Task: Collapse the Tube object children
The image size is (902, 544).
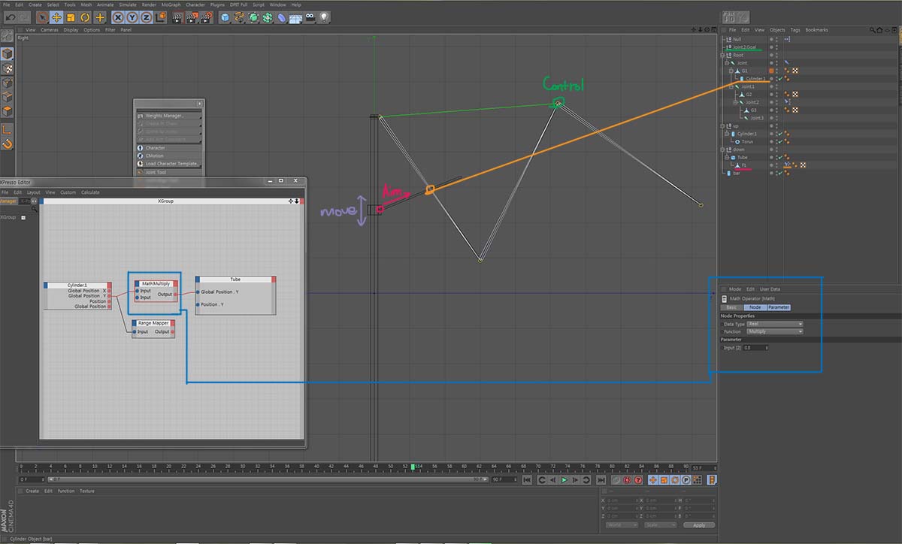Action: click(727, 158)
